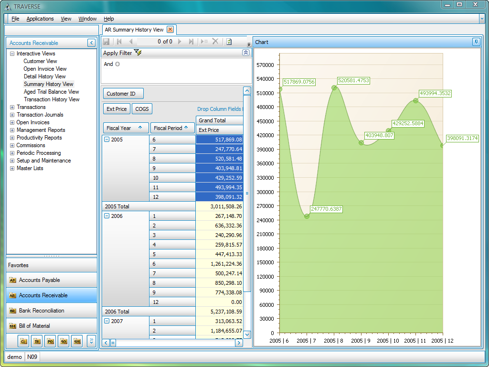Open the SM module shortcut icon
The height and width of the screenshot is (367, 489).
[77, 341]
